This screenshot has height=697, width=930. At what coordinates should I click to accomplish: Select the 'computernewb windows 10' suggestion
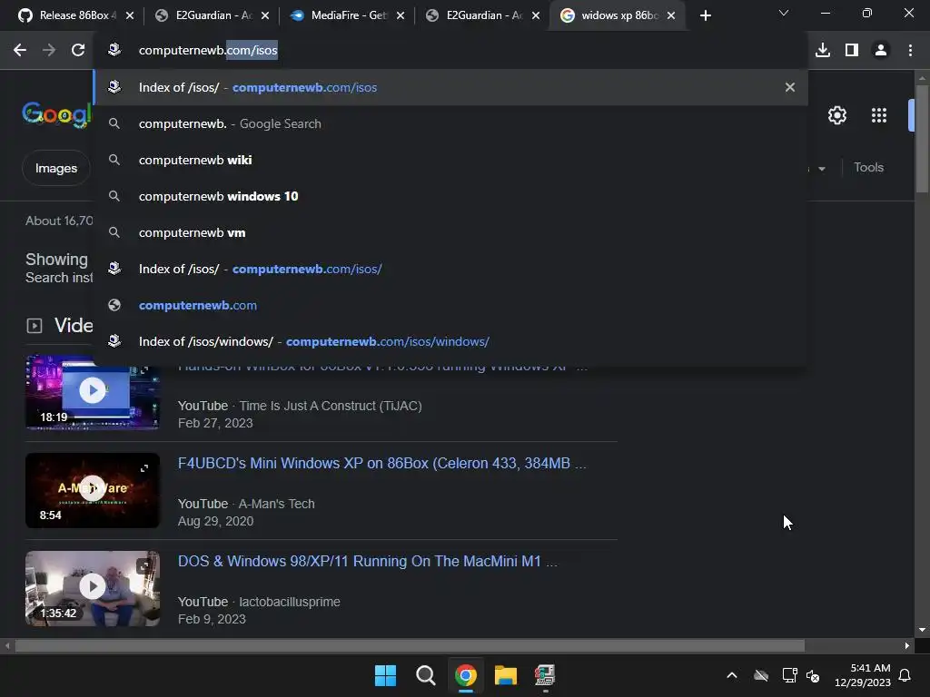pyautogui.click(x=450, y=196)
